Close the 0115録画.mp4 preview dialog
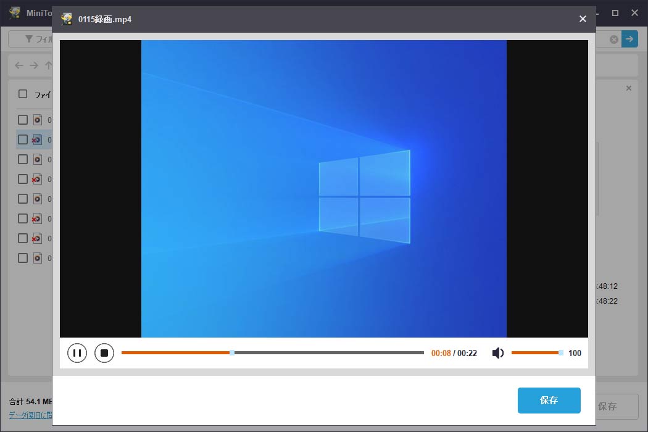This screenshot has height=432, width=648. coord(583,19)
